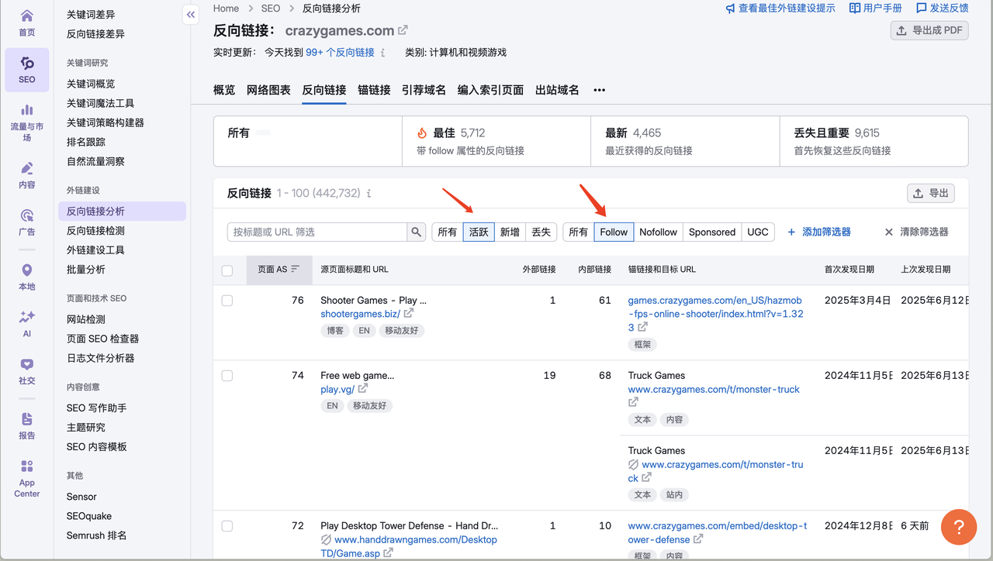The image size is (993, 561).
Task: Switch to the 引荐域名 tab
Action: click(424, 90)
